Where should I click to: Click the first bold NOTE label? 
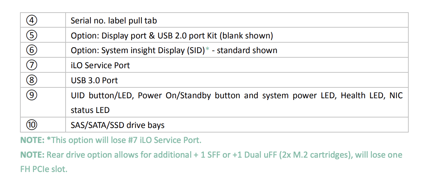(32, 140)
